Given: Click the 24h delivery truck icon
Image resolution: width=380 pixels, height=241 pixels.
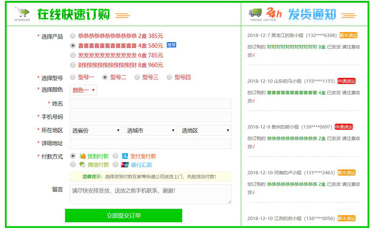Looking at the screenshot, I should [x=256, y=13].
